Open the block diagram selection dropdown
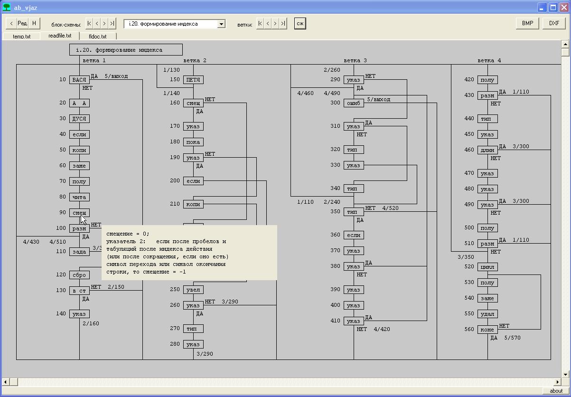Image resolution: width=571 pixels, height=397 pixels. (x=221, y=24)
